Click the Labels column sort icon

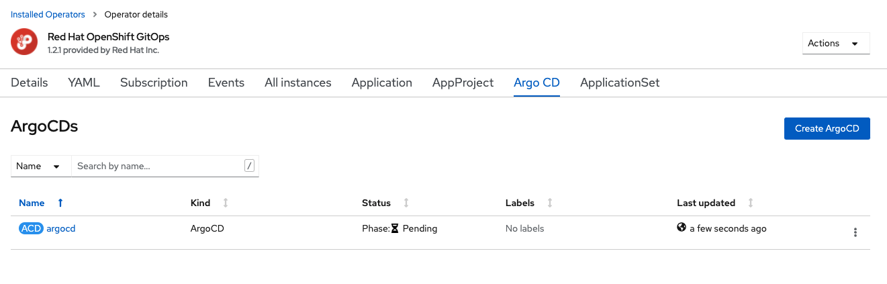pos(550,203)
